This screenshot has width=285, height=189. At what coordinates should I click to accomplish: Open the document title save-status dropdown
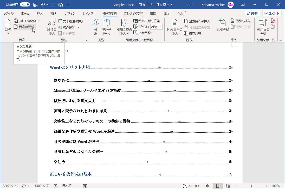pyautogui.click(x=171, y=5)
